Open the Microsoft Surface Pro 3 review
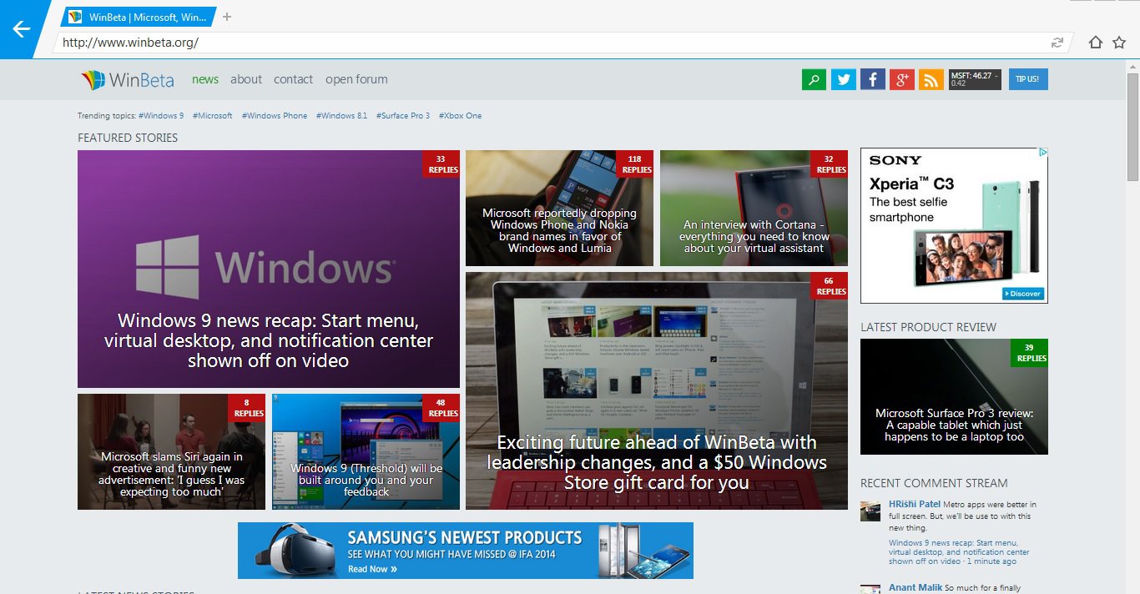The image size is (1140, 594). click(954, 396)
